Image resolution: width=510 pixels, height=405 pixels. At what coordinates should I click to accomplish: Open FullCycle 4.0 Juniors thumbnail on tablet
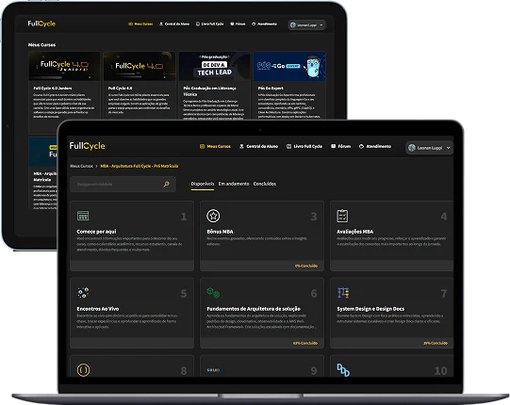pyautogui.click(x=64, y=66)
